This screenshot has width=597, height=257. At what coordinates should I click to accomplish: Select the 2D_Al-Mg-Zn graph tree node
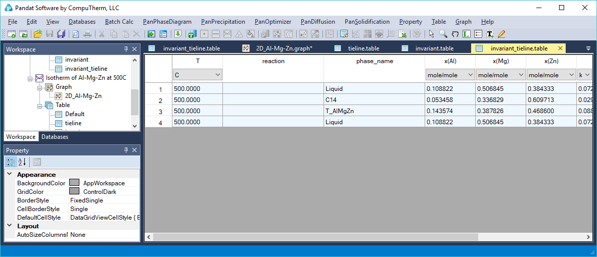83,96
